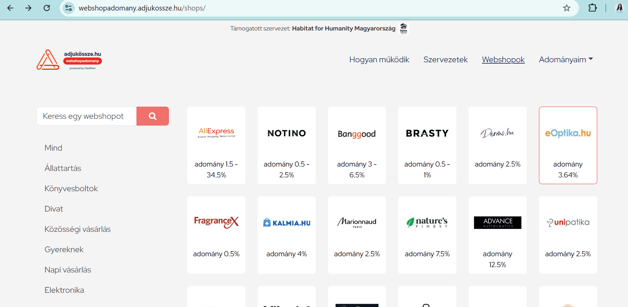Screen dimensions: 628x307
Task: Select the Közösségi vásárlás category filter
Action: [78, 229]
